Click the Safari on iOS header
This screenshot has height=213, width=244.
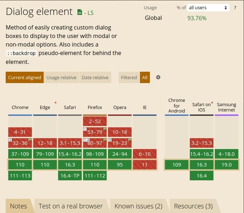pyautogui.click(x=201, y=107)
